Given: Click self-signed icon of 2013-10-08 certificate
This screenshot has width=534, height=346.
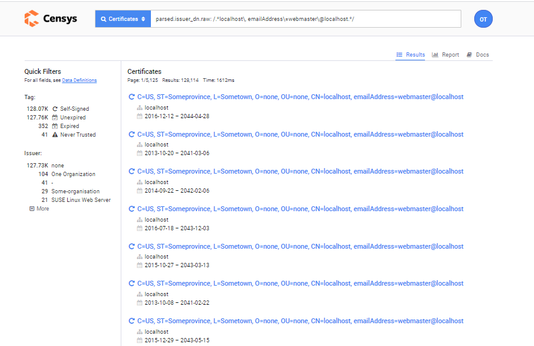Looking at the screenshot, I should [131, 283].
